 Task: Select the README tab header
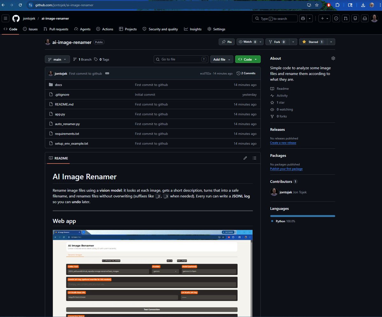58,158
